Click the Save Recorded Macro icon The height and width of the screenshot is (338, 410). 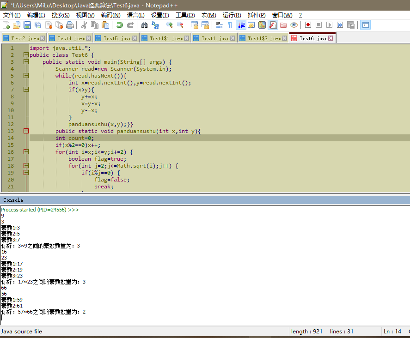(x=351, y=25)
